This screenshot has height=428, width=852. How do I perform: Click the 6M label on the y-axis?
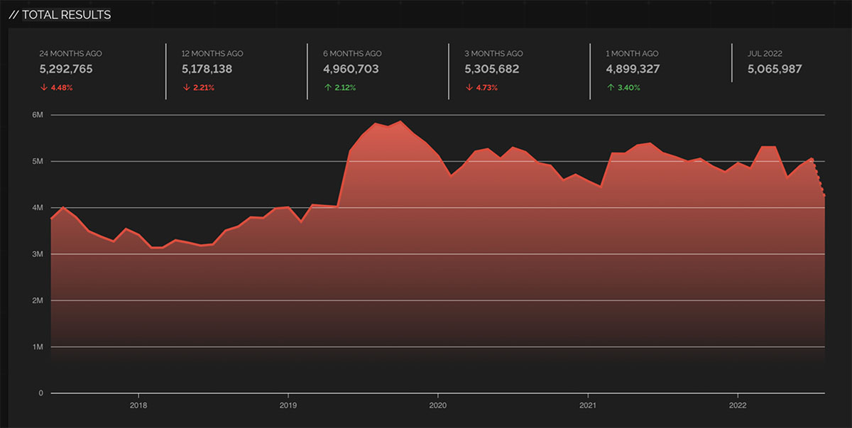click(38, 115)
